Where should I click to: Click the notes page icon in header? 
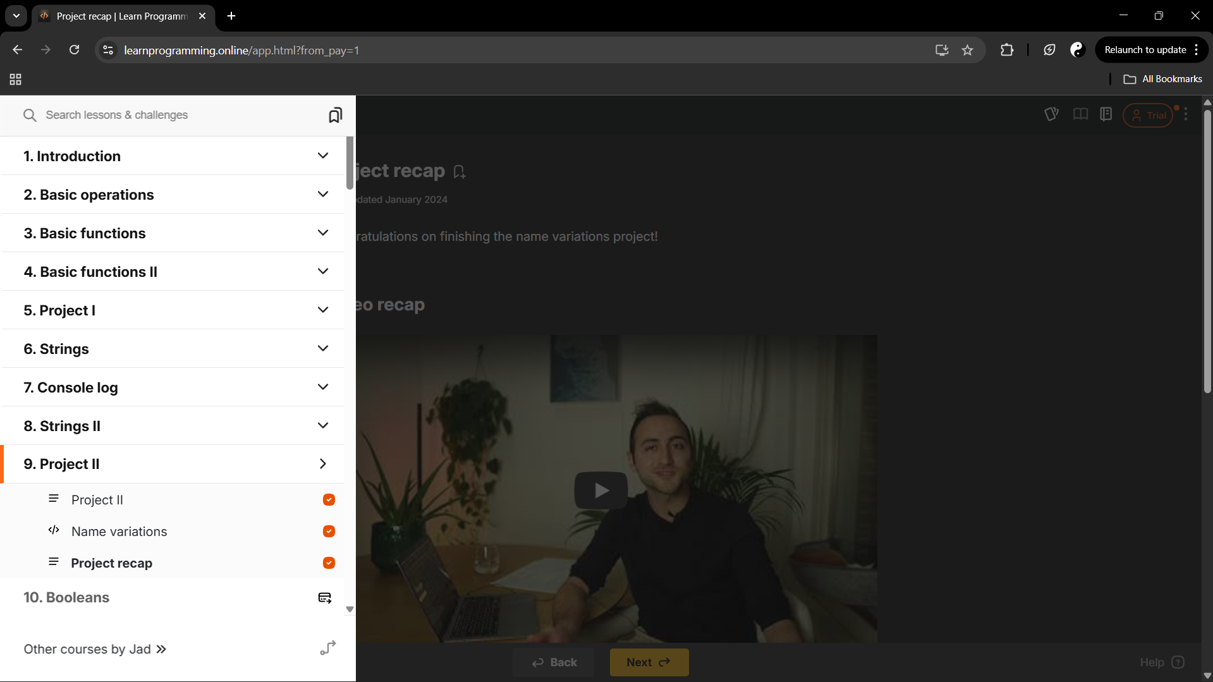click(x=1106, y=114)
